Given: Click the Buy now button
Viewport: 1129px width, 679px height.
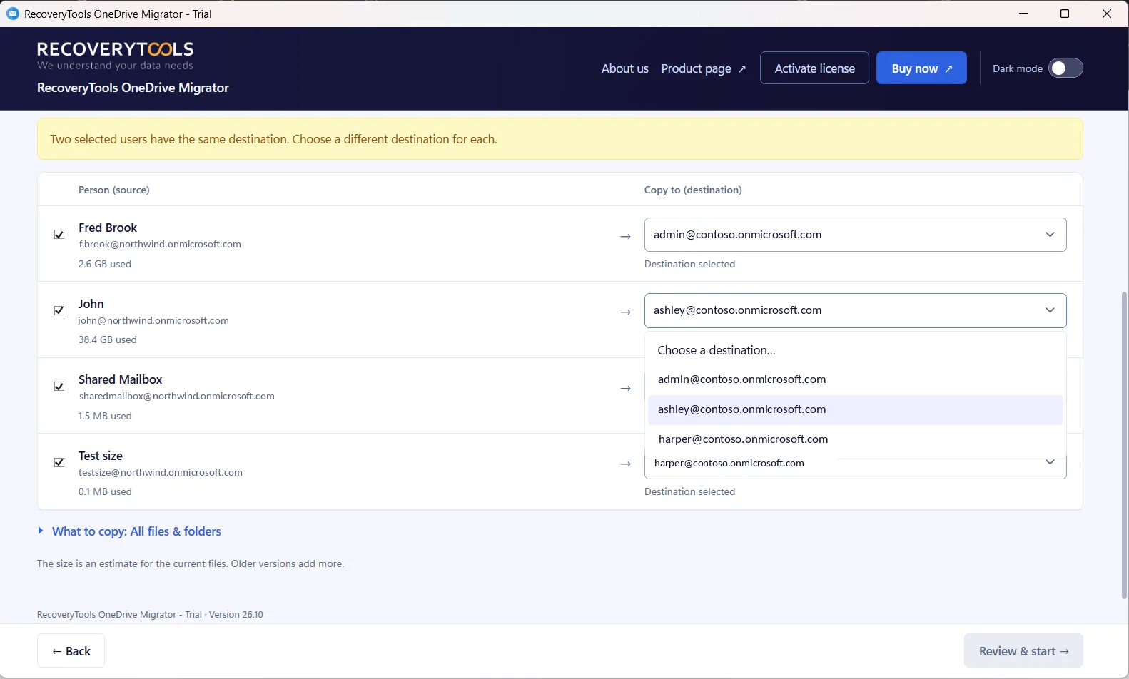Looking at the screenshot, I should 921,68.
